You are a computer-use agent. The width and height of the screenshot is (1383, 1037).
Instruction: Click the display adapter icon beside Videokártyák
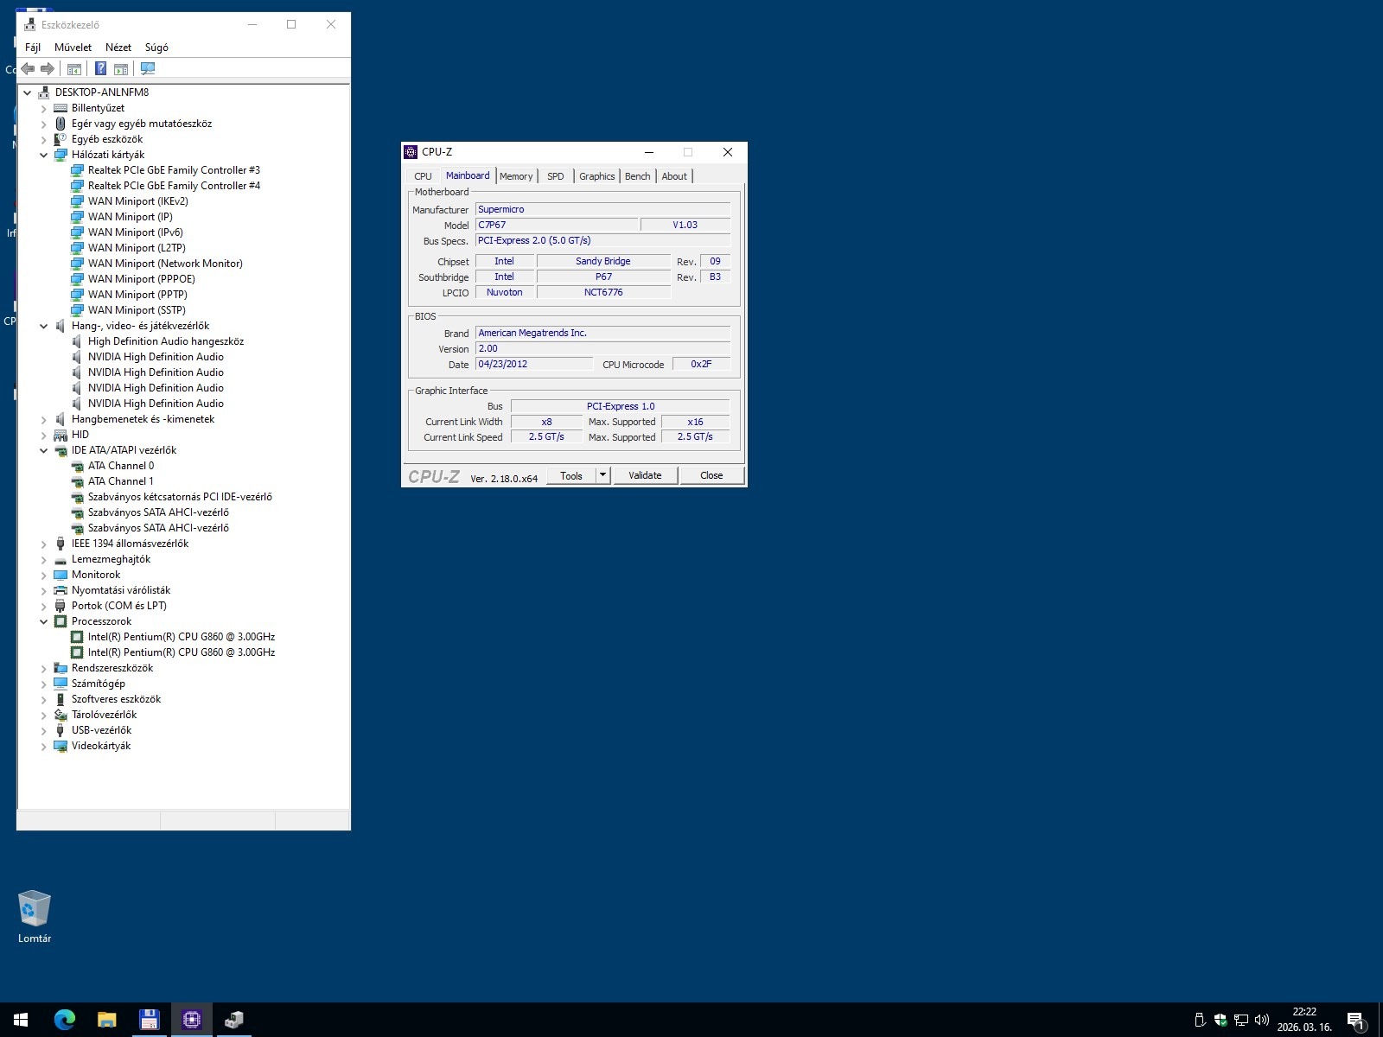[x=61, y=746]
